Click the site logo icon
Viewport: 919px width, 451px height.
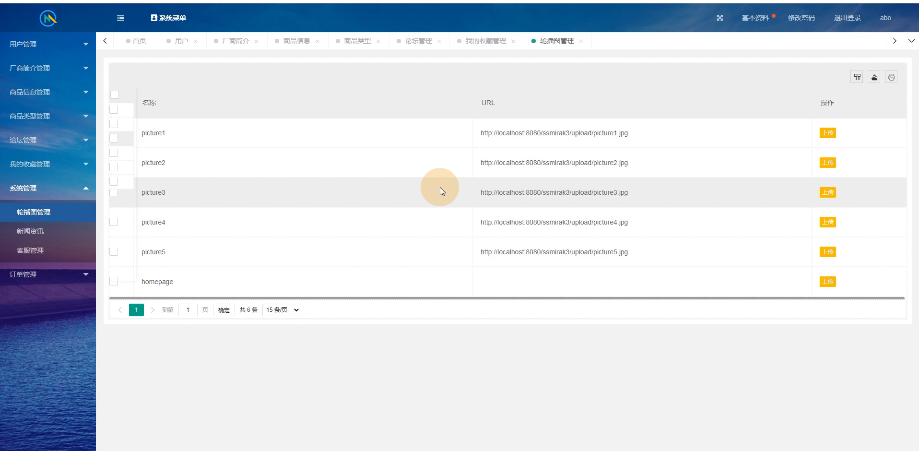(48, 18)
